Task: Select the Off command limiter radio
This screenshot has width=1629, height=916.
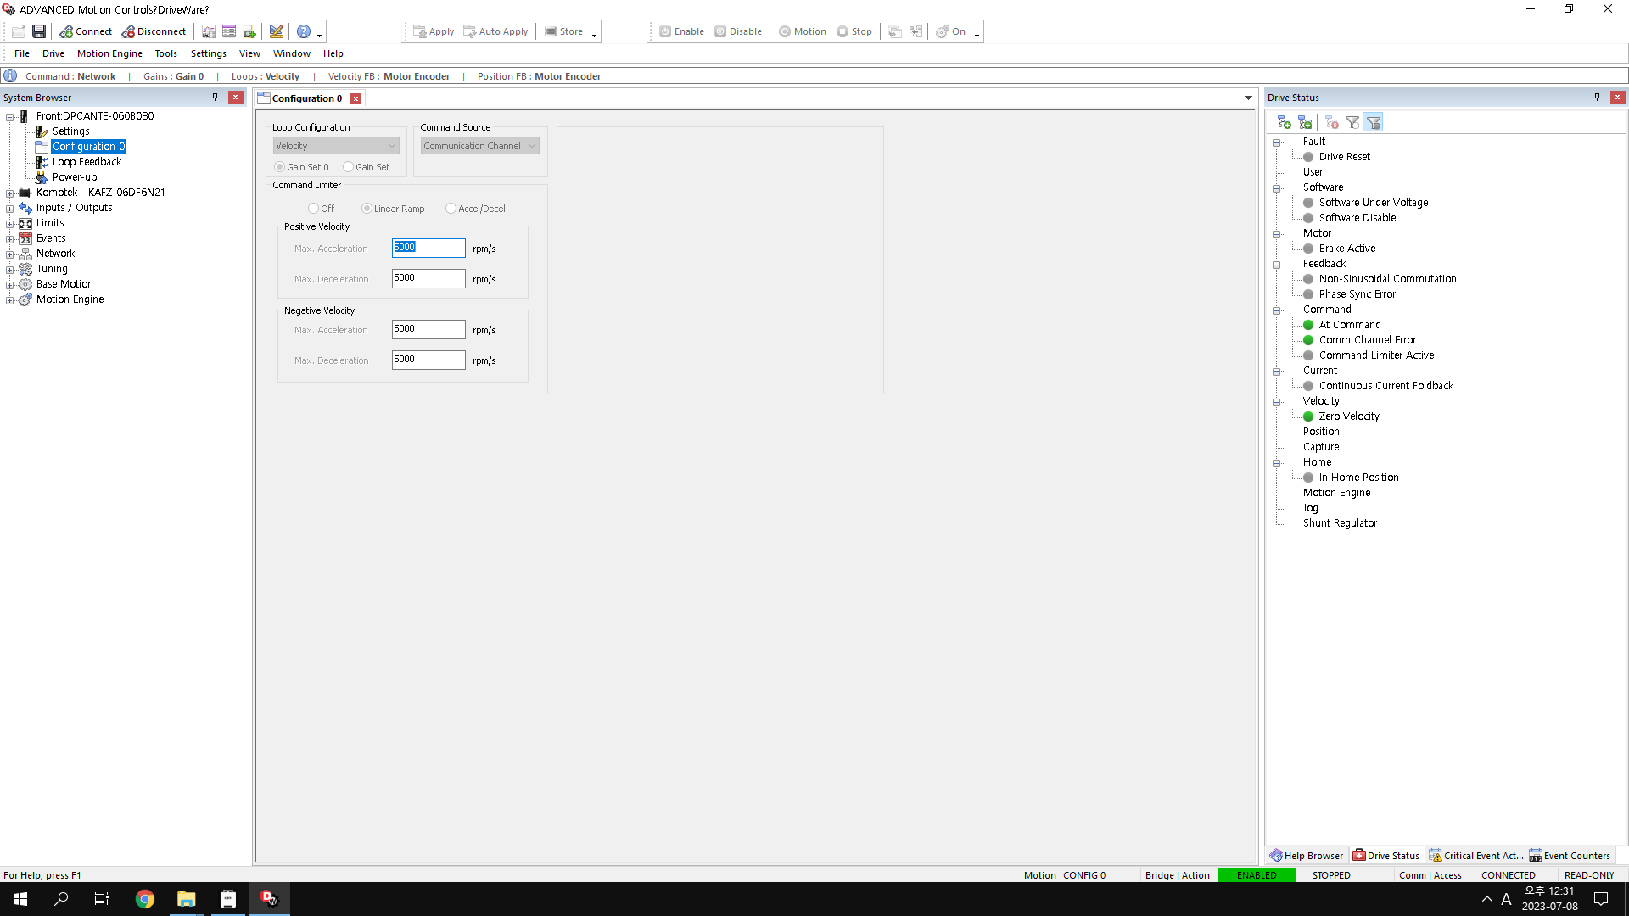Action: click(x=314, y=209)
